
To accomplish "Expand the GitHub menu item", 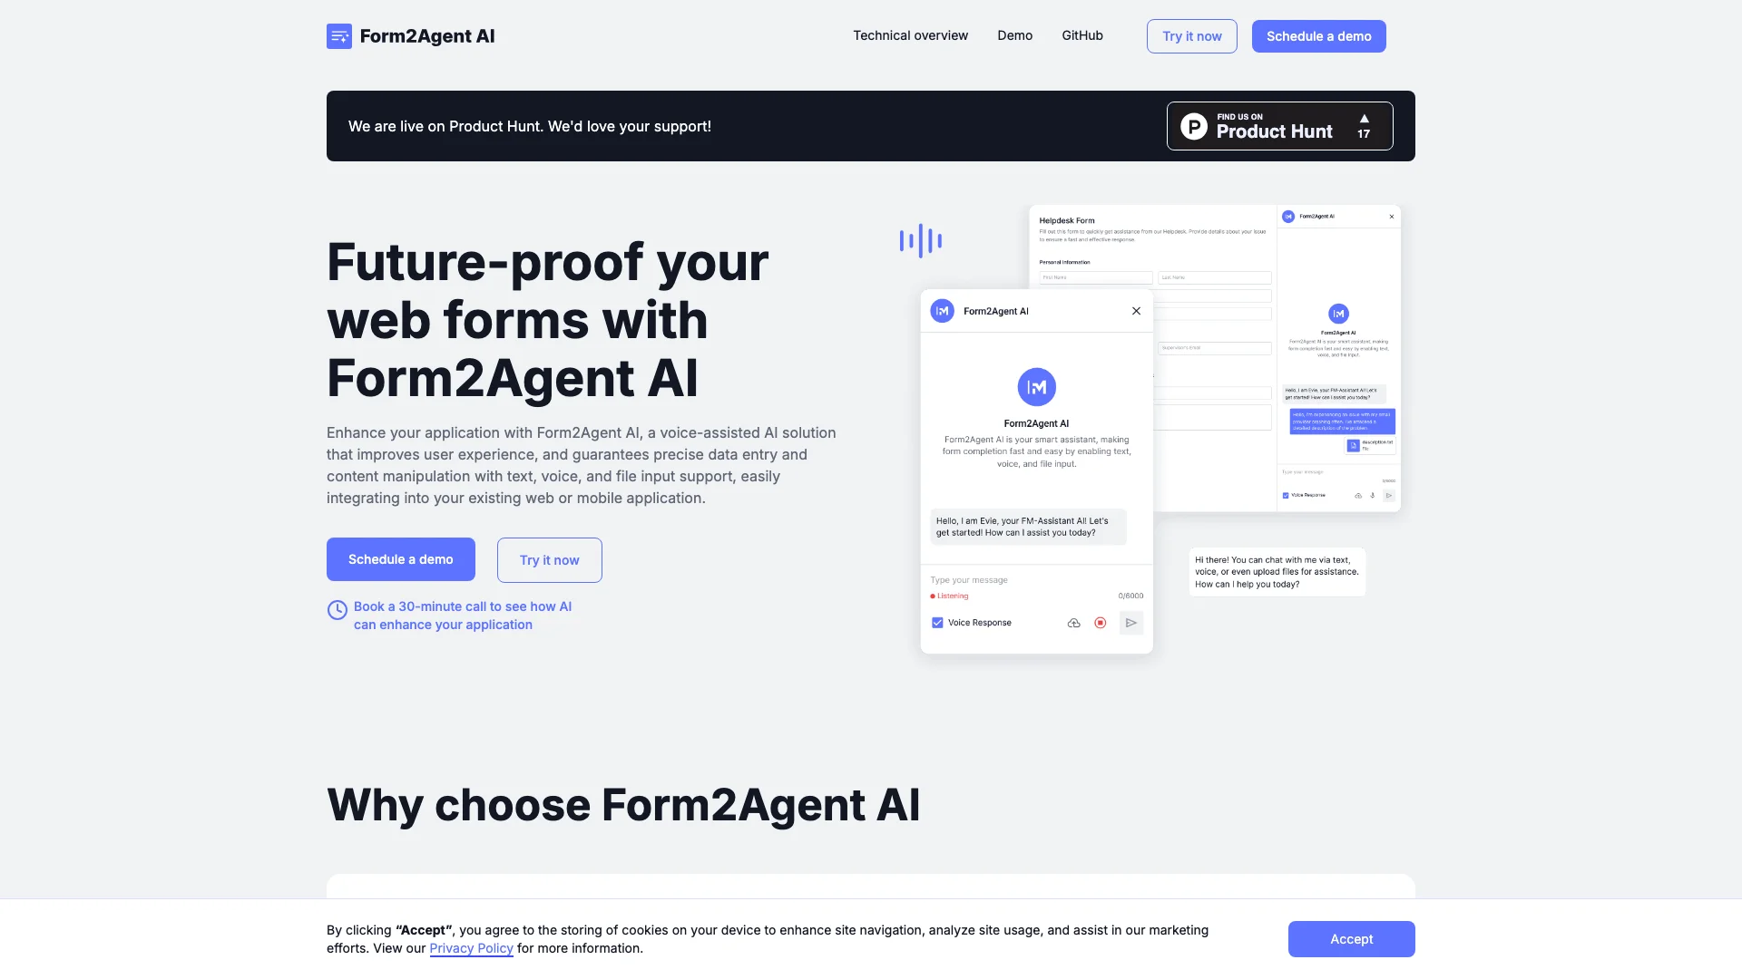I will point(1081,36).
